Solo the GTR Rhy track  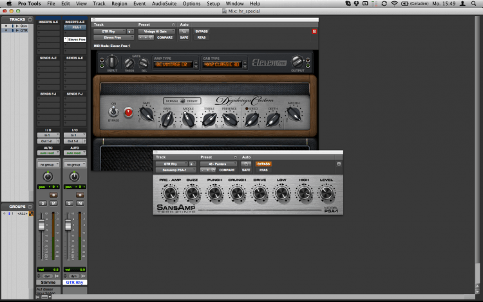click(69, 203)
